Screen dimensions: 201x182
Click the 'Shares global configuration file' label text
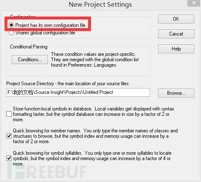[x=45, y=33]
